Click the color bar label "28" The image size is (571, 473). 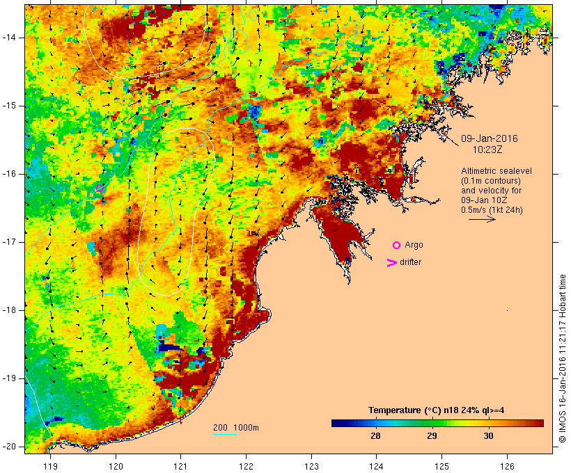pos(375,435)
